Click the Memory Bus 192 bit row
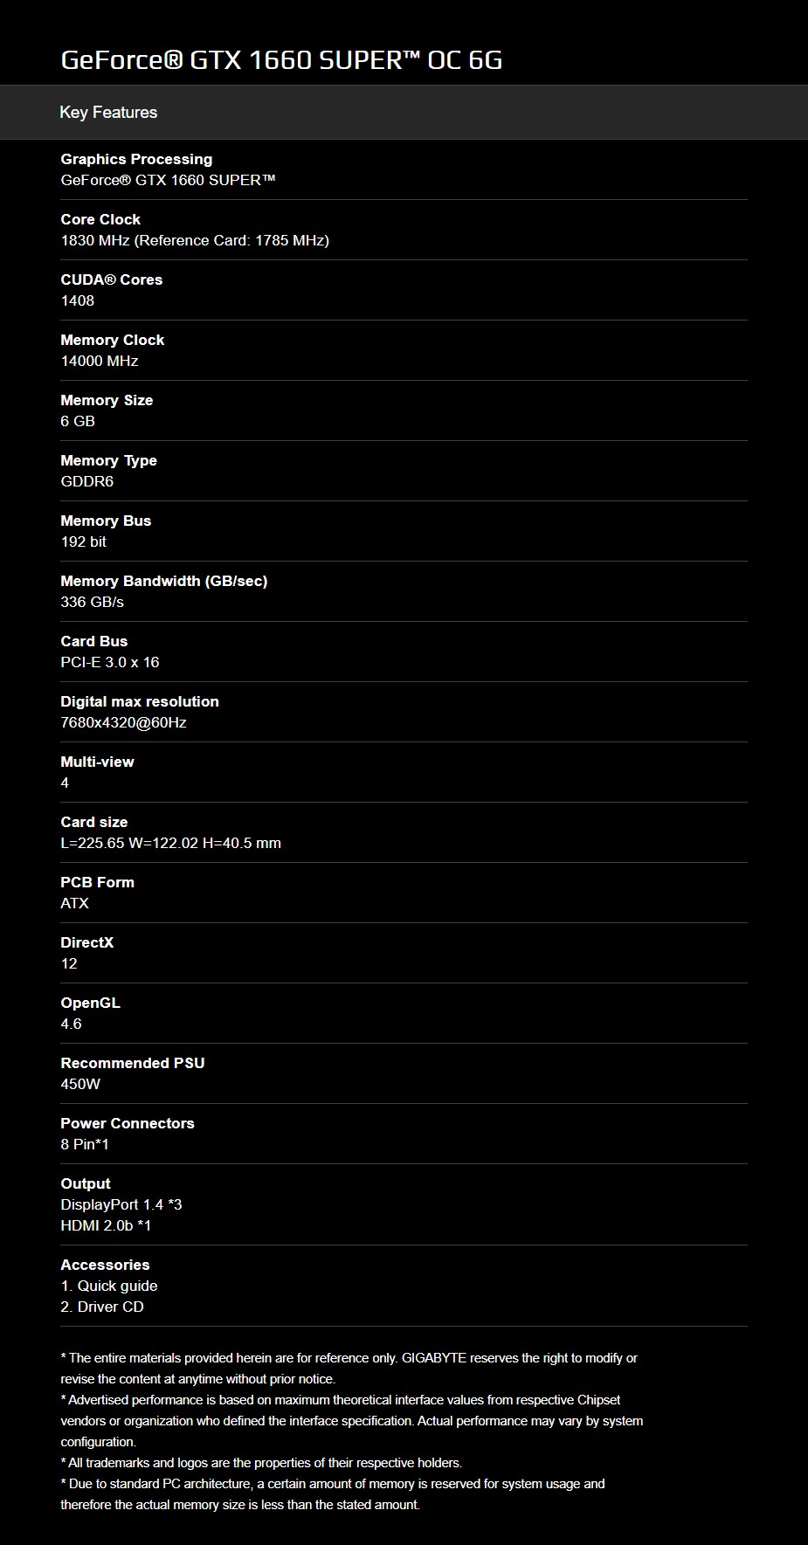This screenshot has height=1545, width=808. pos(404,531)
